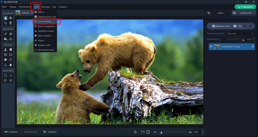Open the Вид menu
258x137 pixels.
[54, 7]
